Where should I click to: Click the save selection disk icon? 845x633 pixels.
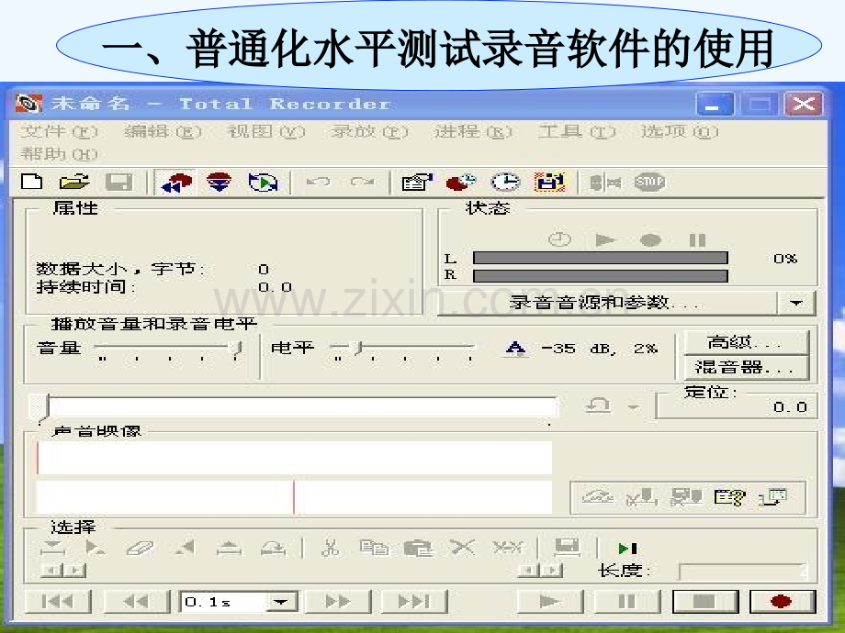tap(567, 548)
